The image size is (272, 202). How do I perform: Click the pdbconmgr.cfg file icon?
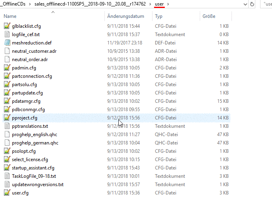point(7,109)
